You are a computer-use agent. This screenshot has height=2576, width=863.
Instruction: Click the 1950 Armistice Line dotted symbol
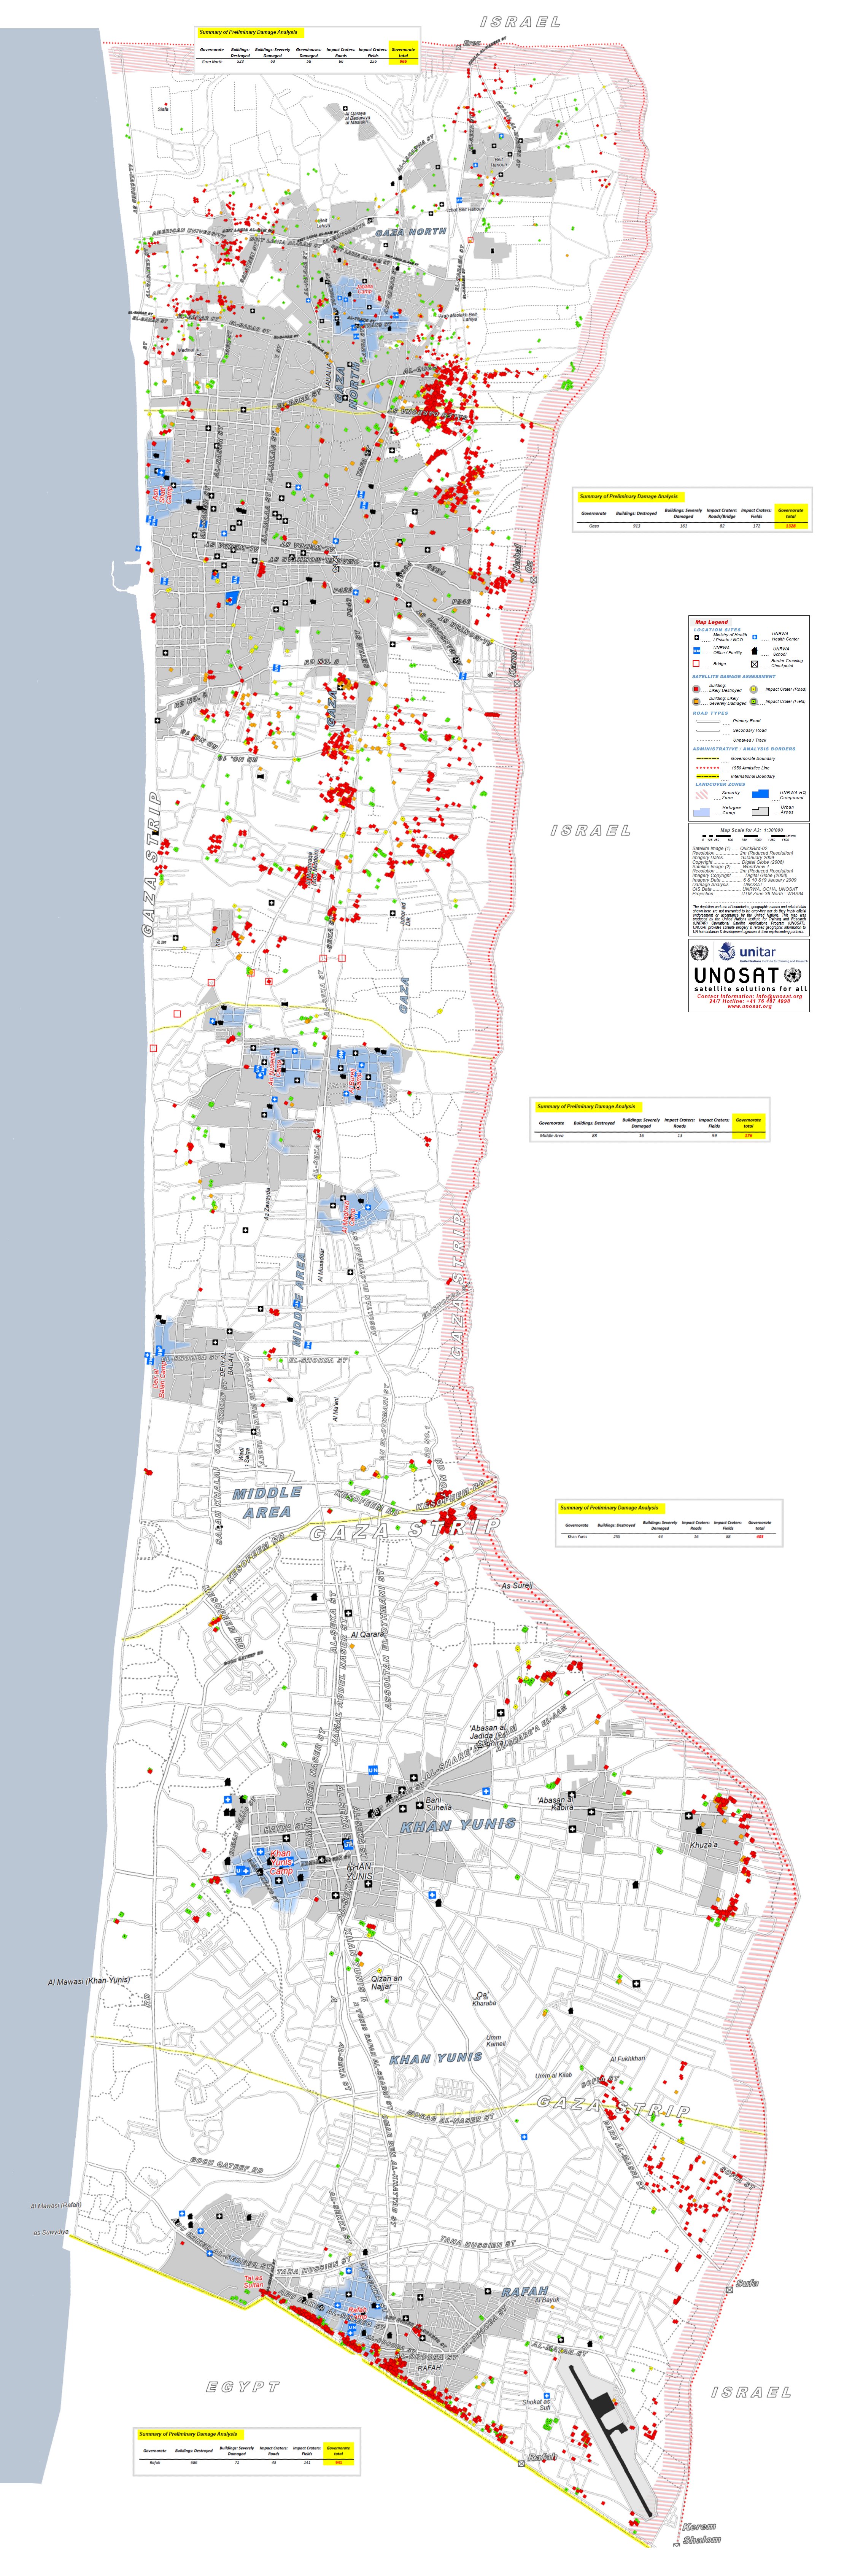pyautogui.click(x=708, y=768)
